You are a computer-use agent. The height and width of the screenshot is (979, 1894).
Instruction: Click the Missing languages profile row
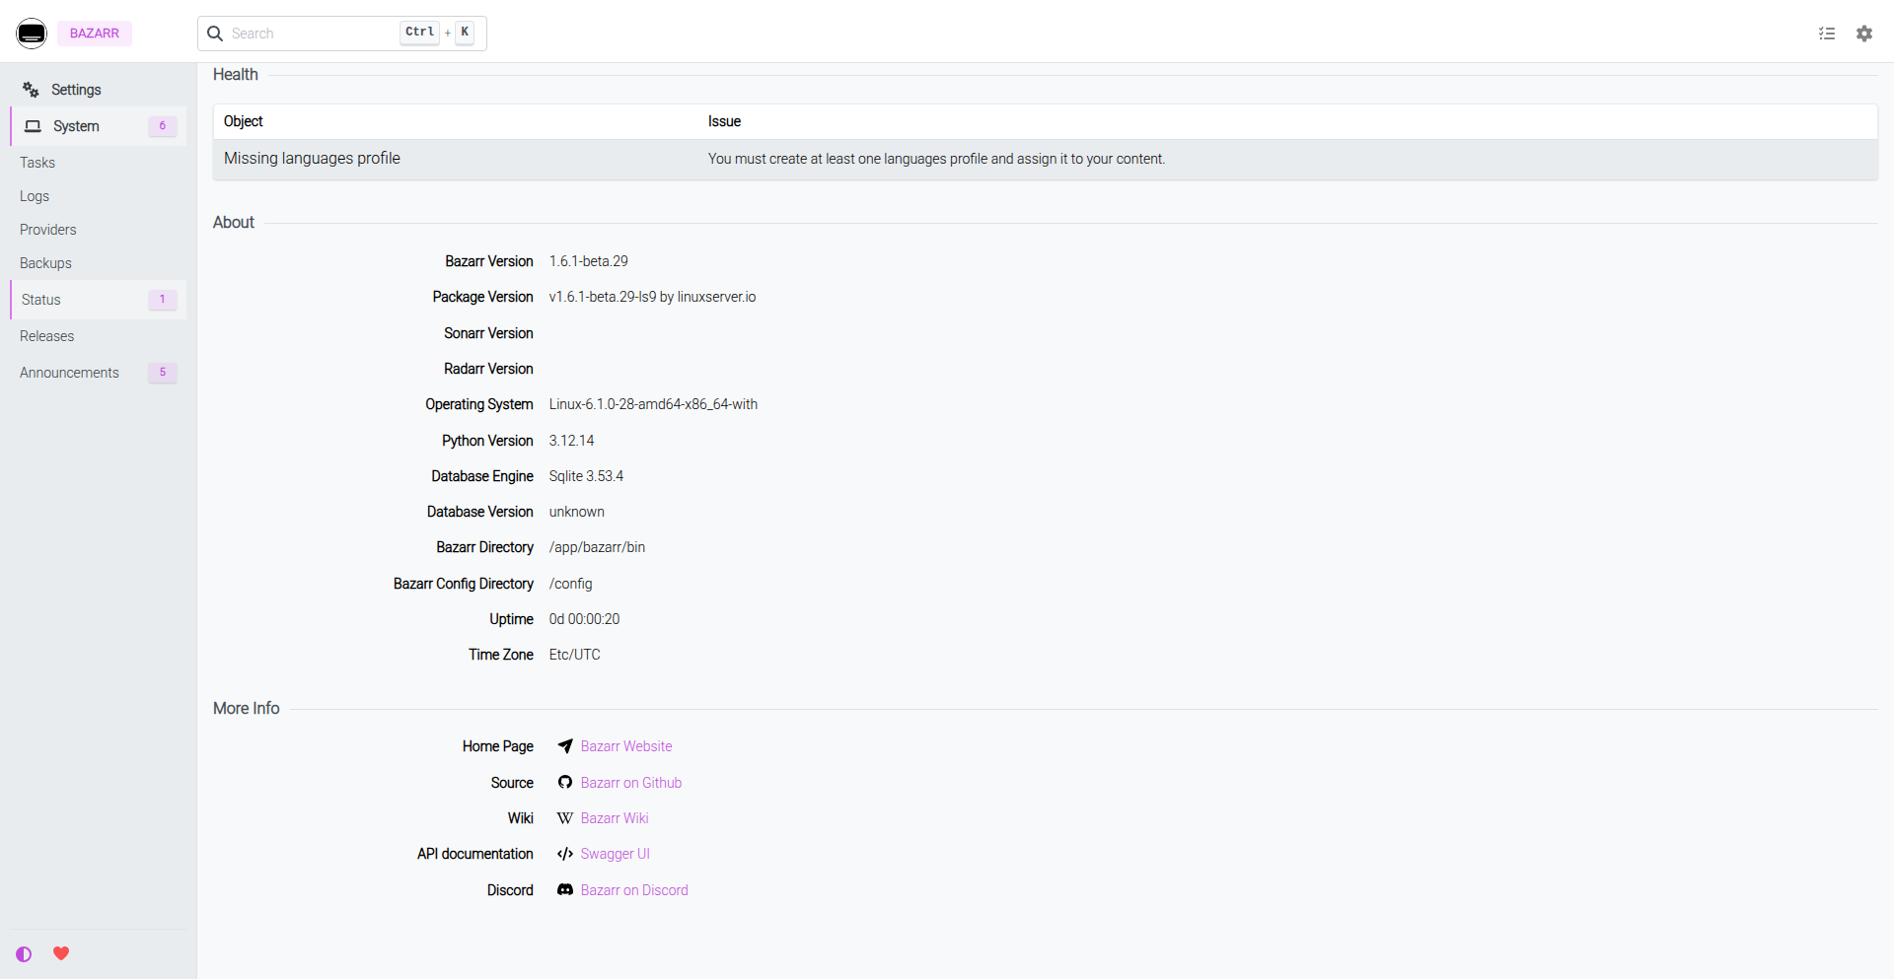coord(1046,159)
